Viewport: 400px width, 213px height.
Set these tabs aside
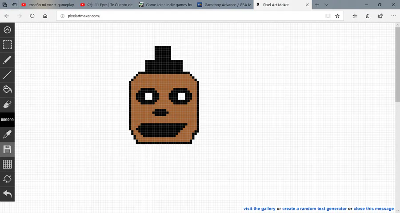coord(14,4)
